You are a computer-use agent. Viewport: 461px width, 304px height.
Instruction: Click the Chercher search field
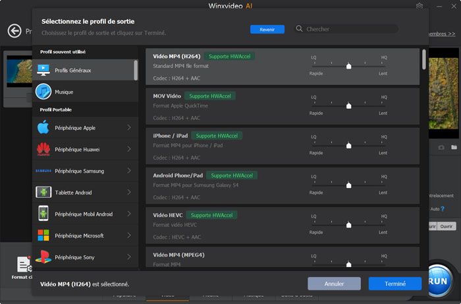click(x=346, y=29)
